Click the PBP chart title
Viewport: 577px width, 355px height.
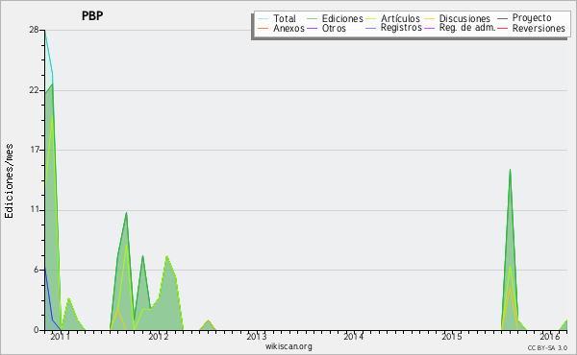tap(92, 15)
